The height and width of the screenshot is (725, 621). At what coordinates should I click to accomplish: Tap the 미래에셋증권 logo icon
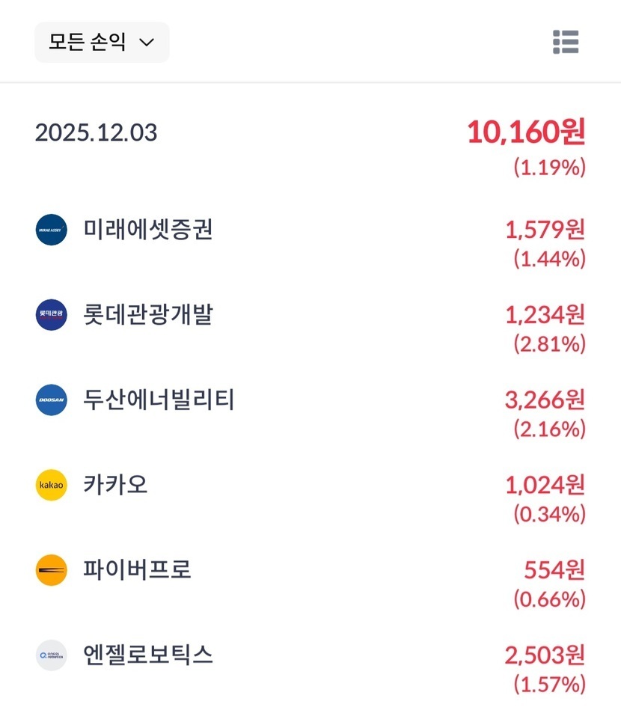pos(52,230)
